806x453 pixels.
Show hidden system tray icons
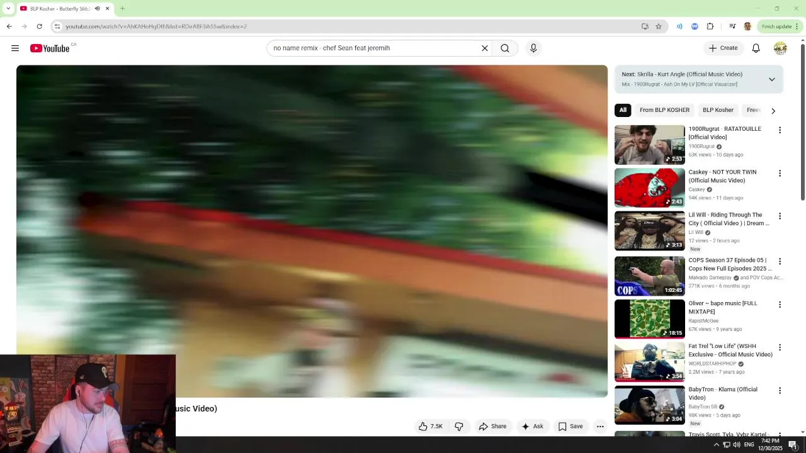716,445
